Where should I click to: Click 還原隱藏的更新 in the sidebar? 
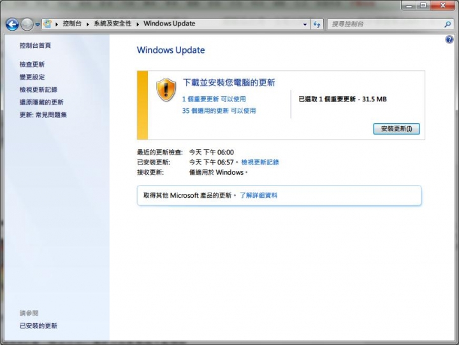(x=41, y=102)
